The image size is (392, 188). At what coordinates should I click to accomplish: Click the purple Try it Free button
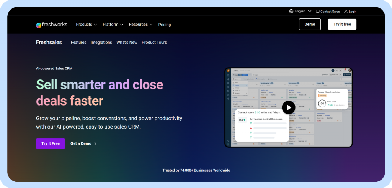pyautogui.click(x=51, y=143)
